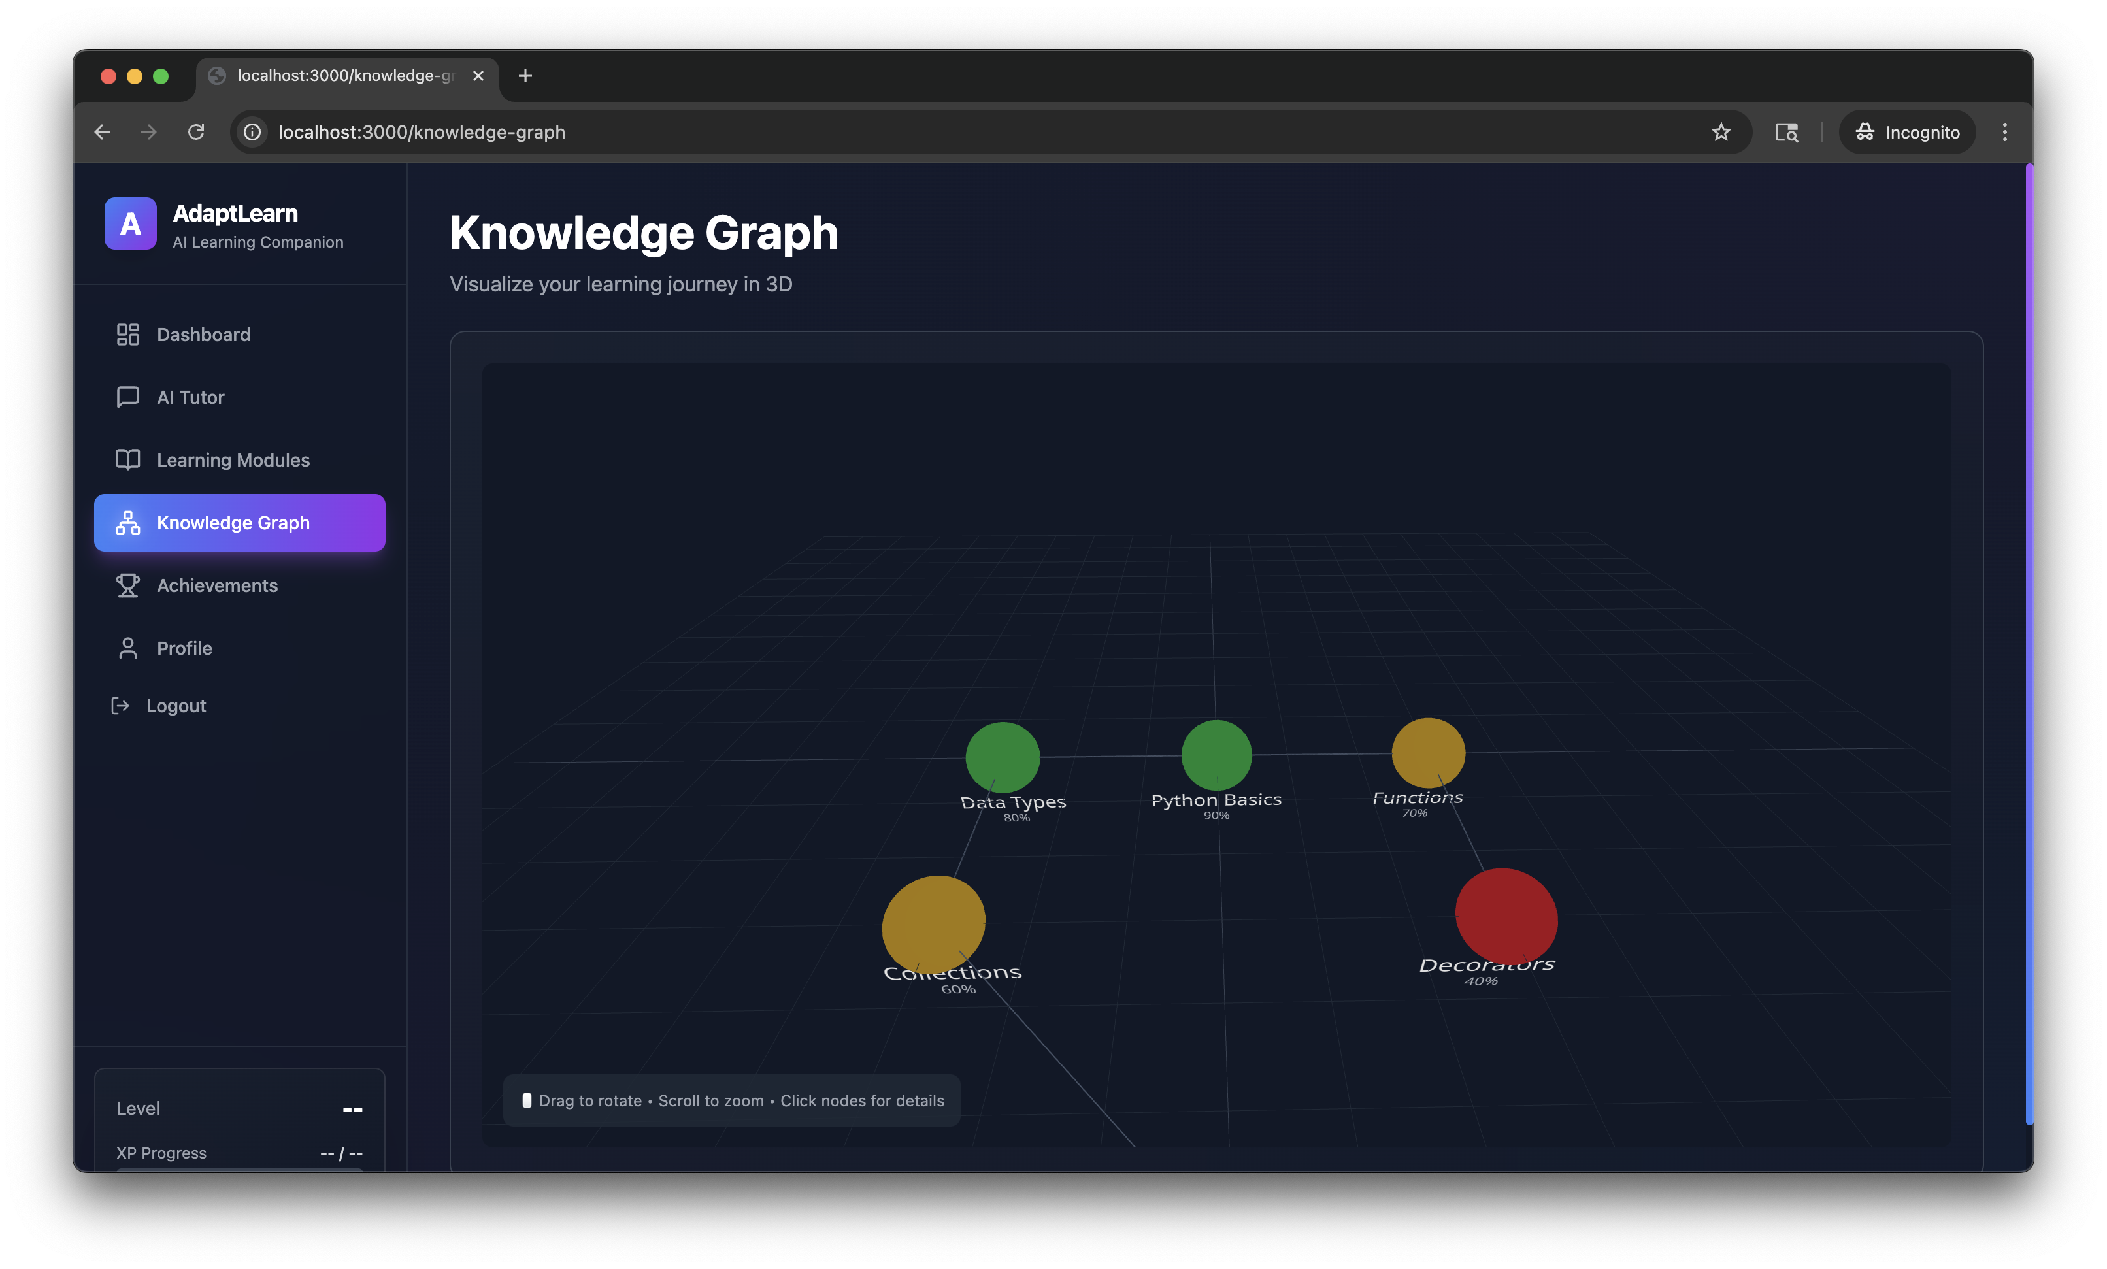Open a new browser tab
Viewport: 2107px width, 1269px height.
525,76
